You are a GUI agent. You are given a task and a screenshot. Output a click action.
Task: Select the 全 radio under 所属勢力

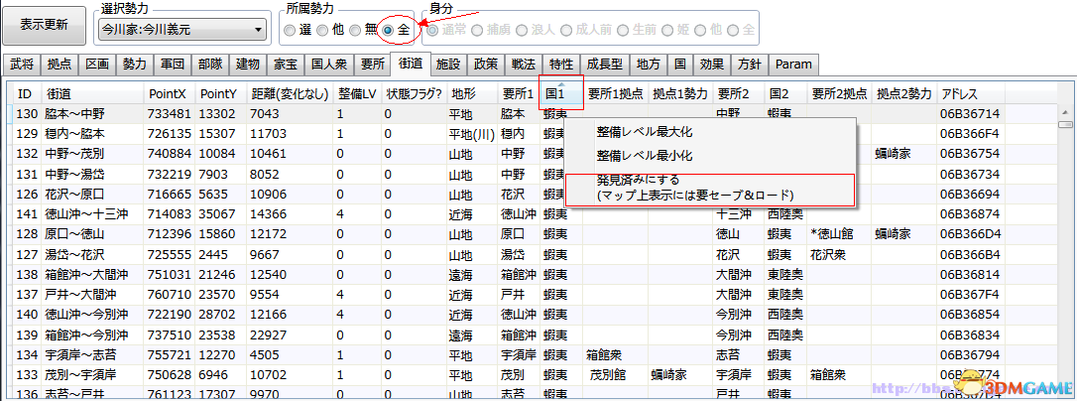coord(388,30)
